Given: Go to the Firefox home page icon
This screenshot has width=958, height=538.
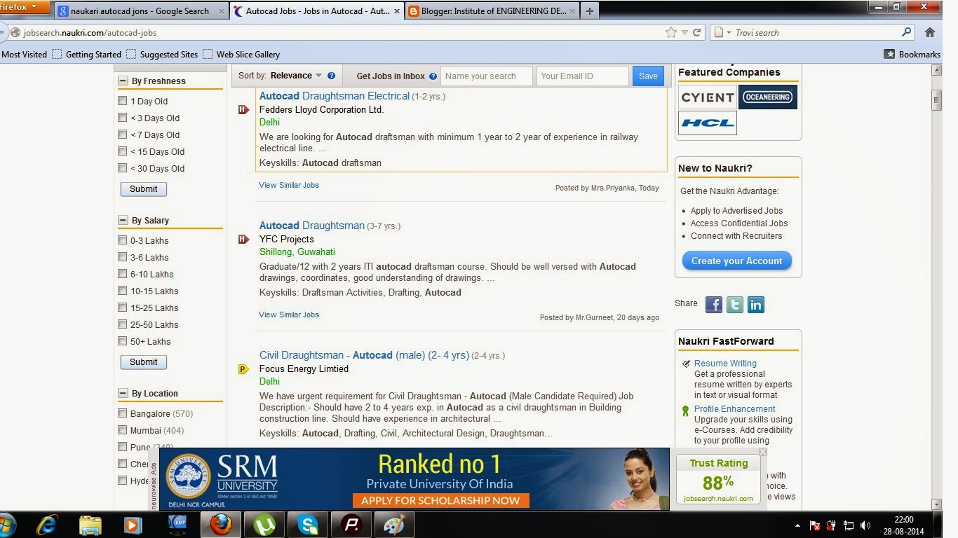Looking at the screenshot, I should (930, 32).
